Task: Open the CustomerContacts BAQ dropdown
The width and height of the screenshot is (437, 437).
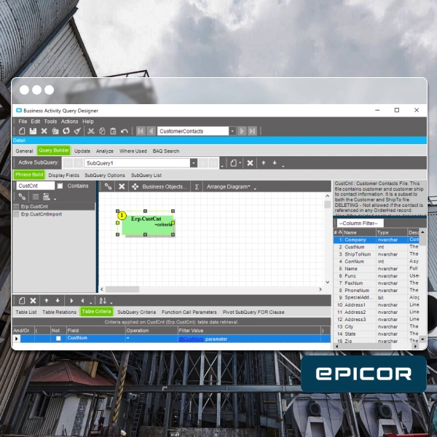Action: [x=232, y=131]
